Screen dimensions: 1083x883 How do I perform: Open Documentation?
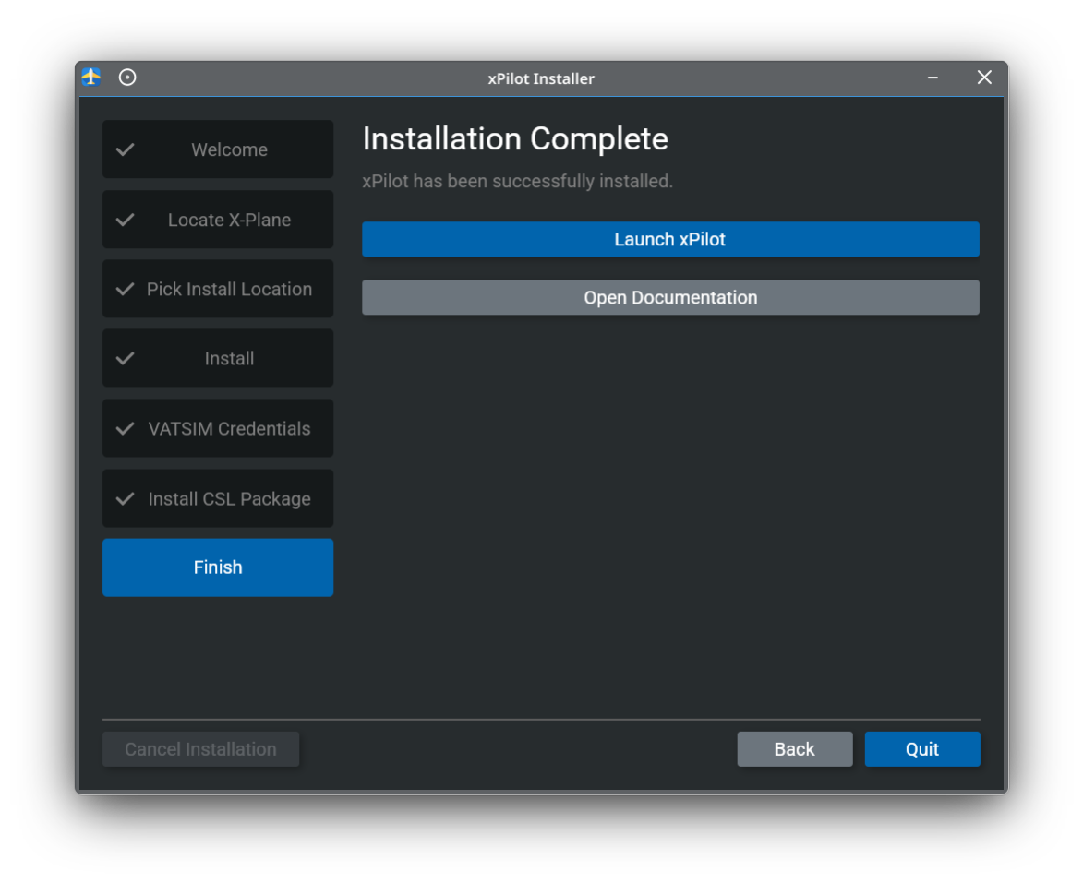click(670, 297)
